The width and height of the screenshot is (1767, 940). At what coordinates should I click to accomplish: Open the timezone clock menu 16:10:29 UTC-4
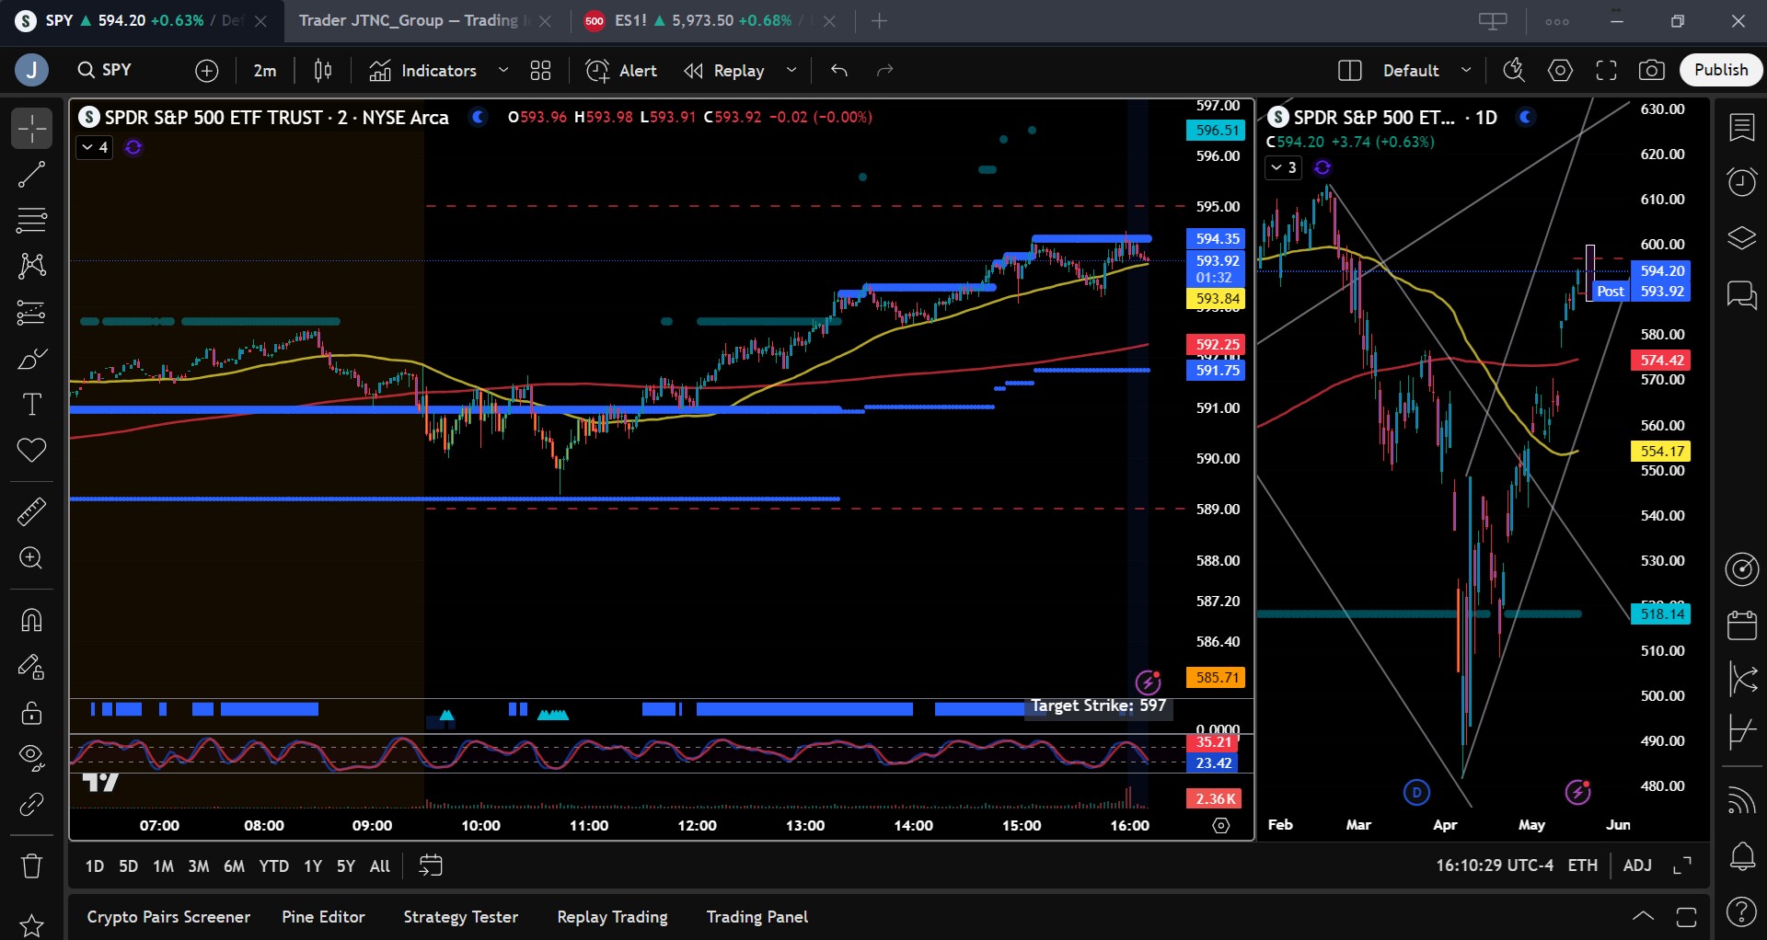tap(1495, 865)
